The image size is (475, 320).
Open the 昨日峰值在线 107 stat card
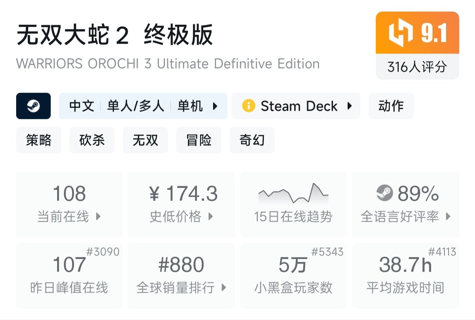(69, 275)
